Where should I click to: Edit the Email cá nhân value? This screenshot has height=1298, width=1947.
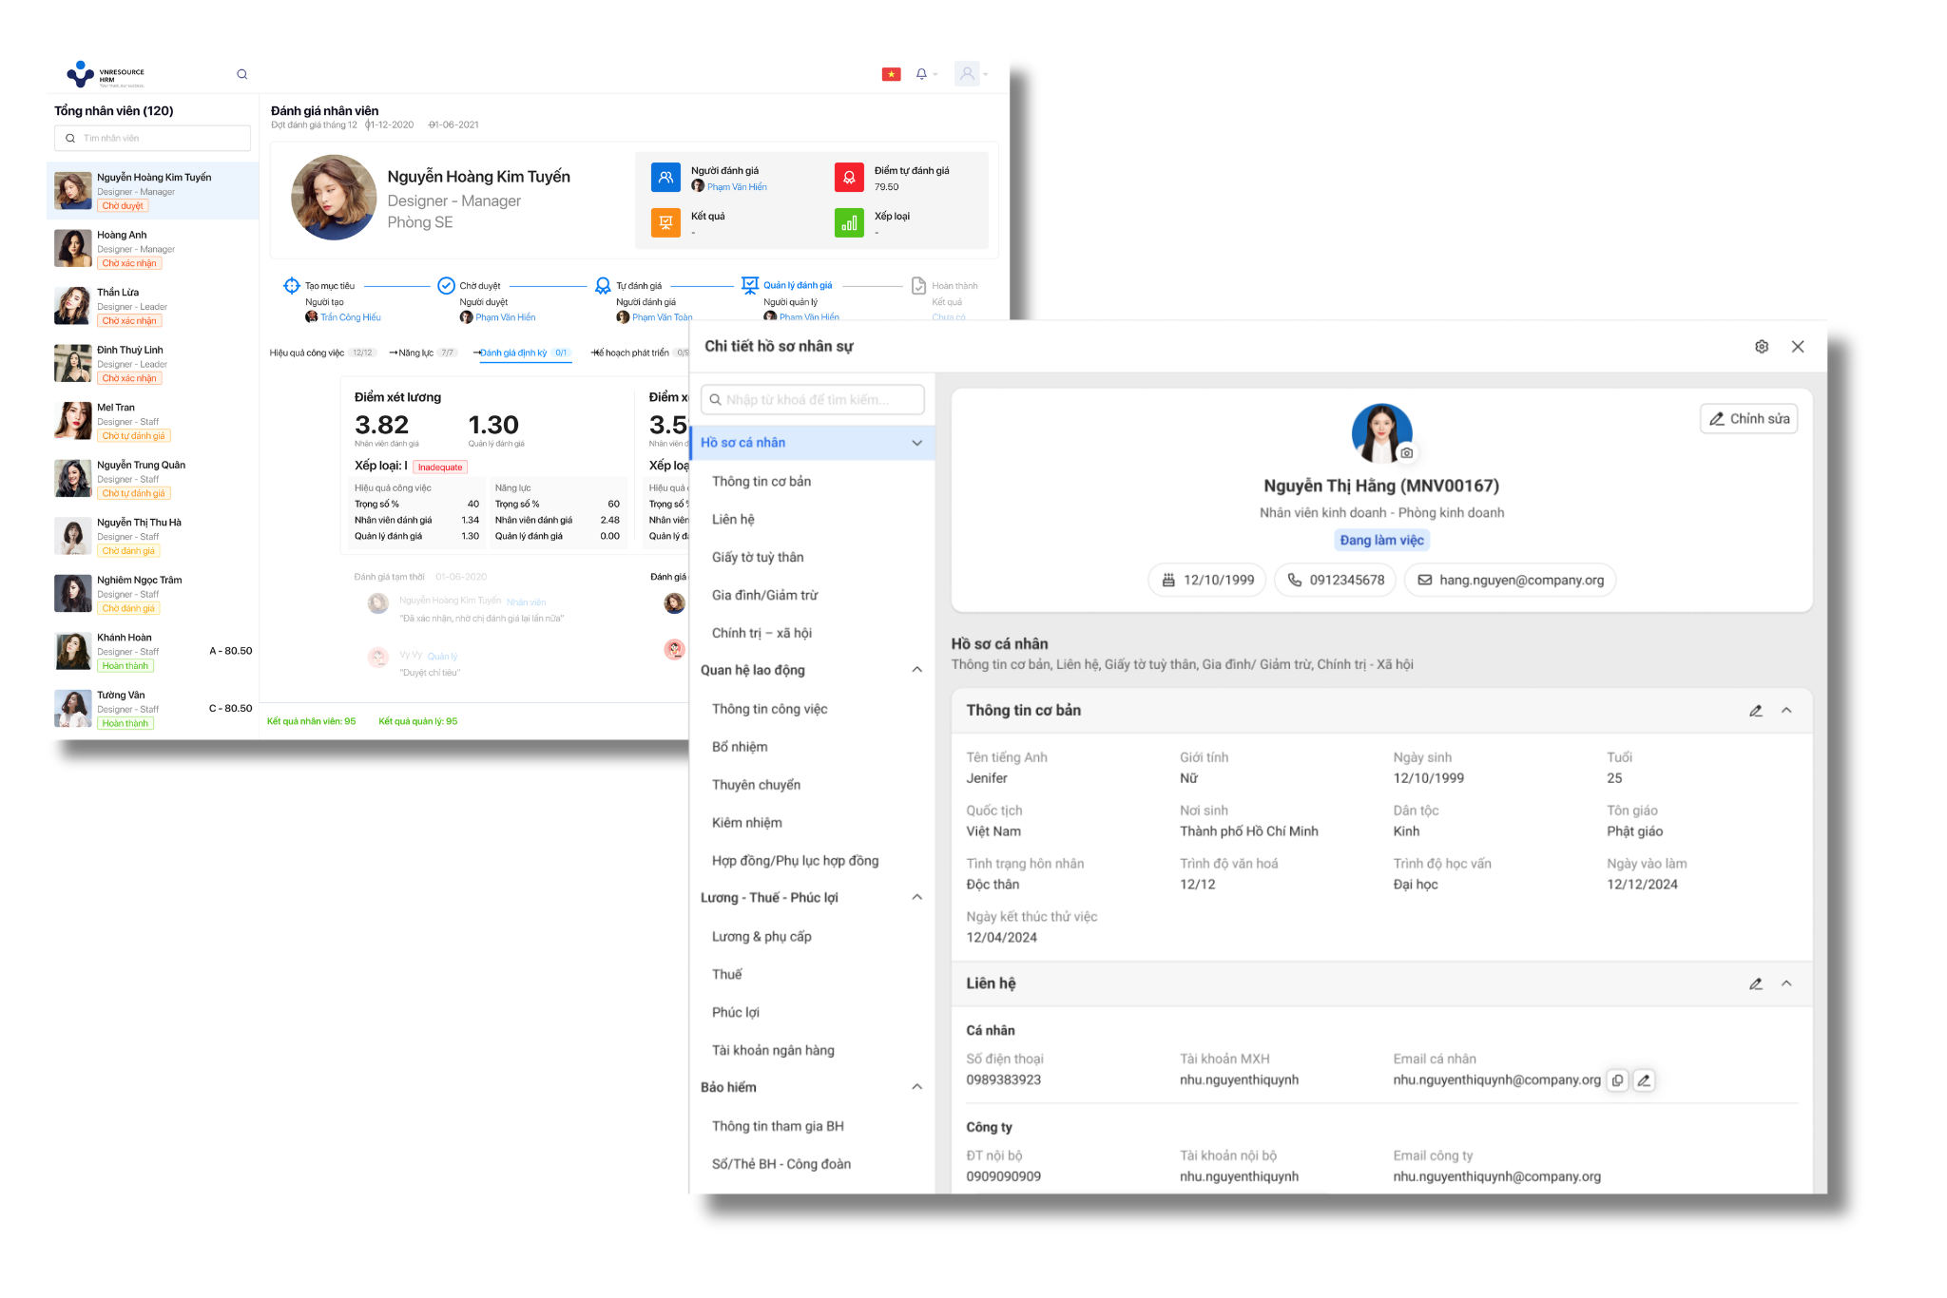pyautogui.click(x=1644, y=1080)
